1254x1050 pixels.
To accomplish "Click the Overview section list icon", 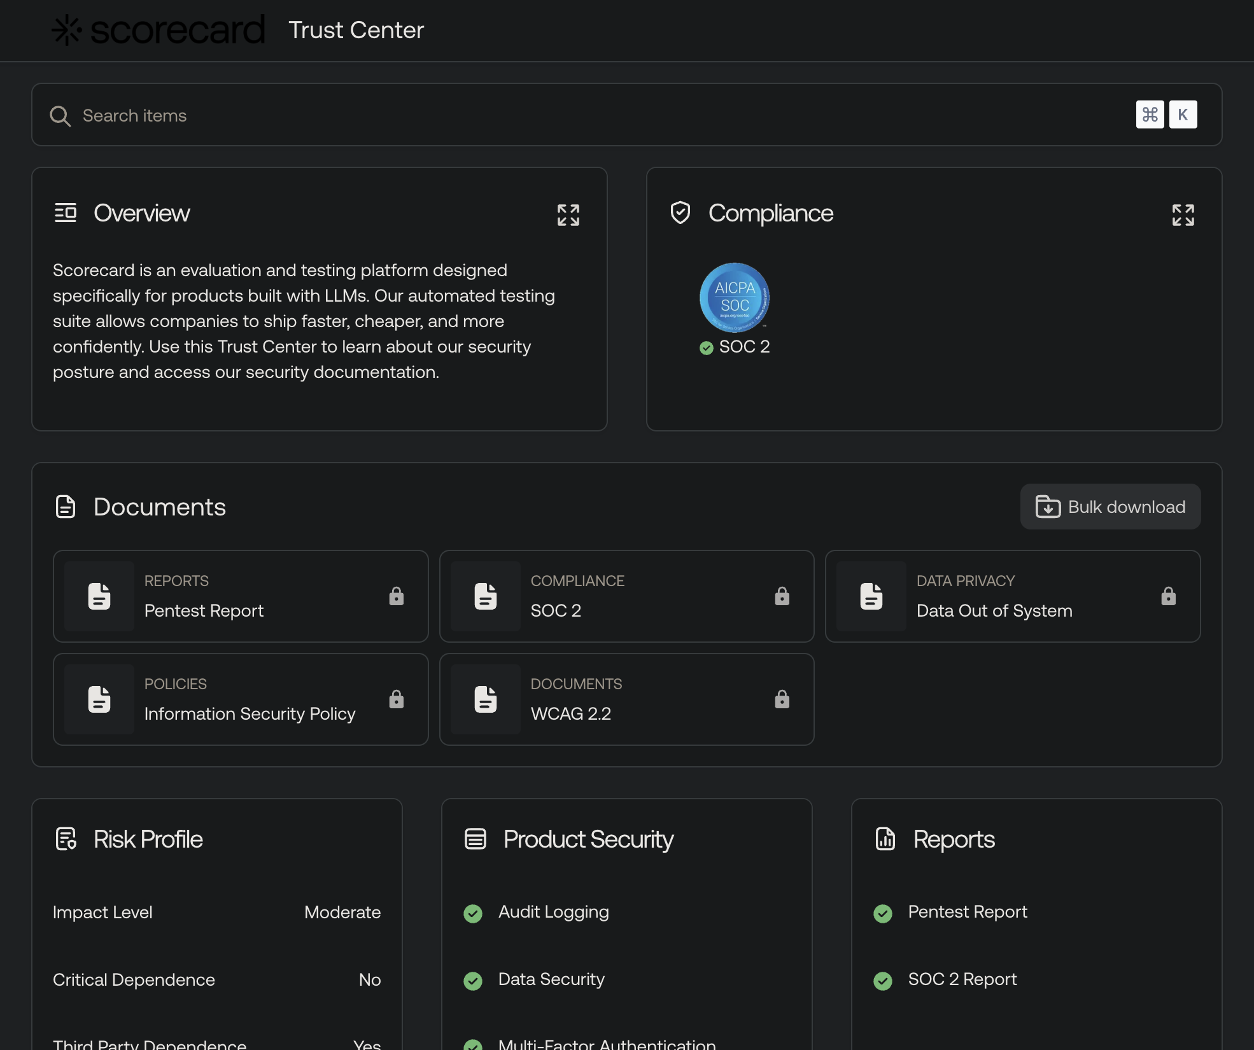I will point(66,213).
